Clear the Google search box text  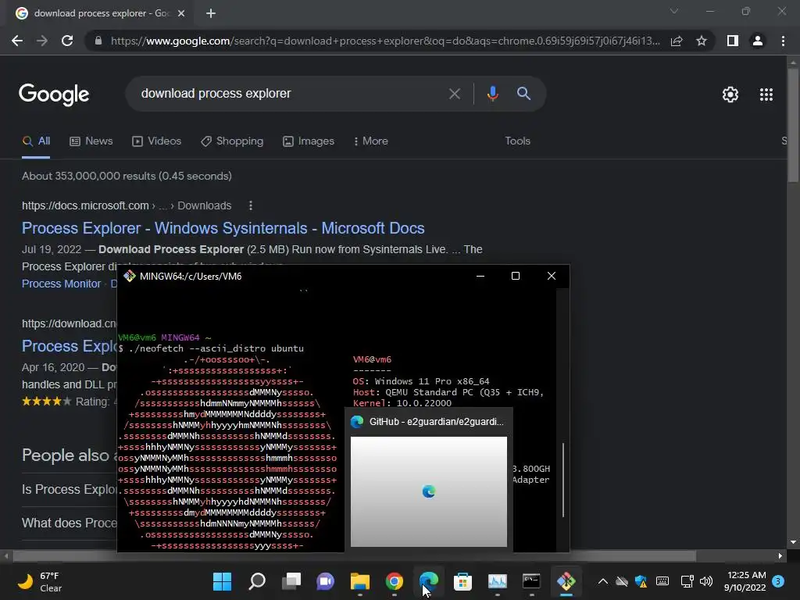click(x=454, y=94)
